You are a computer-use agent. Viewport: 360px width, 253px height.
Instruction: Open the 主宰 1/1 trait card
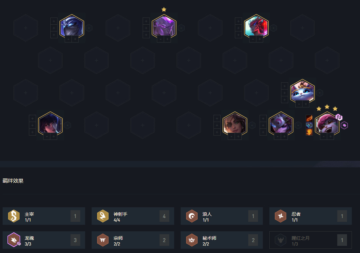[x=44, y=216]
